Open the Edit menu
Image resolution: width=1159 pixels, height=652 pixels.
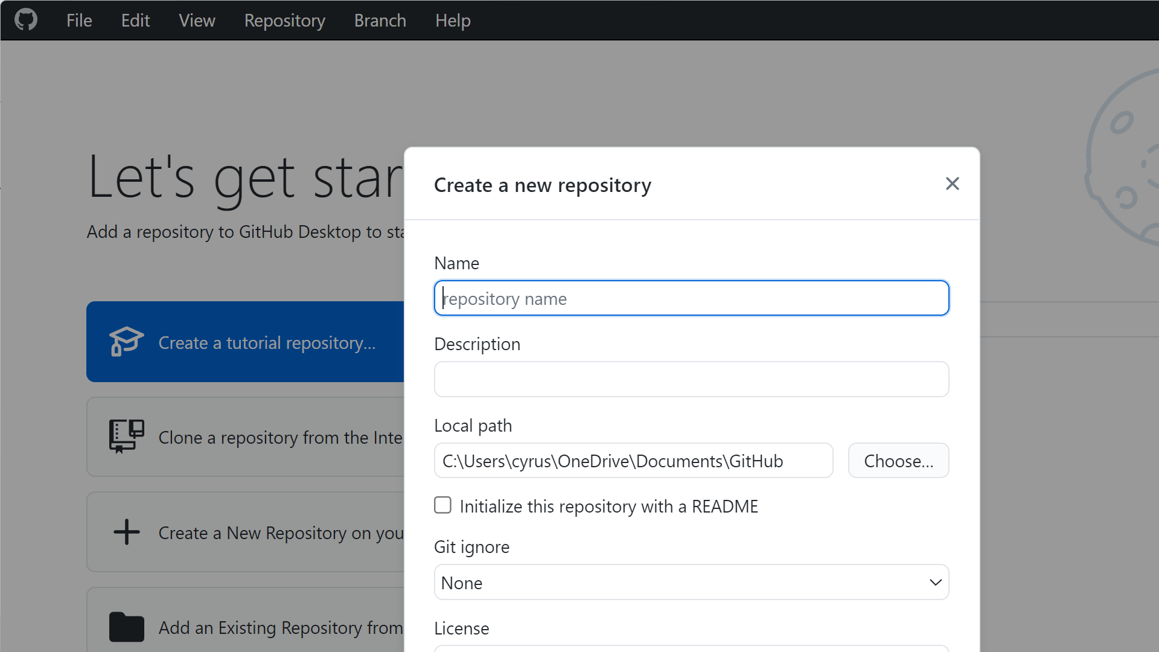point(135,21)
